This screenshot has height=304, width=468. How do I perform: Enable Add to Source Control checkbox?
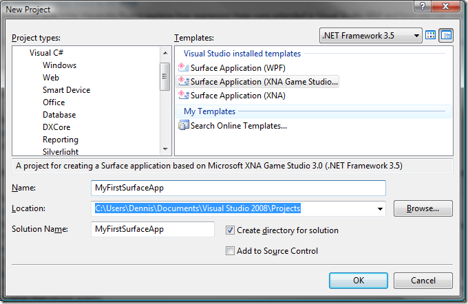(230, 250)
